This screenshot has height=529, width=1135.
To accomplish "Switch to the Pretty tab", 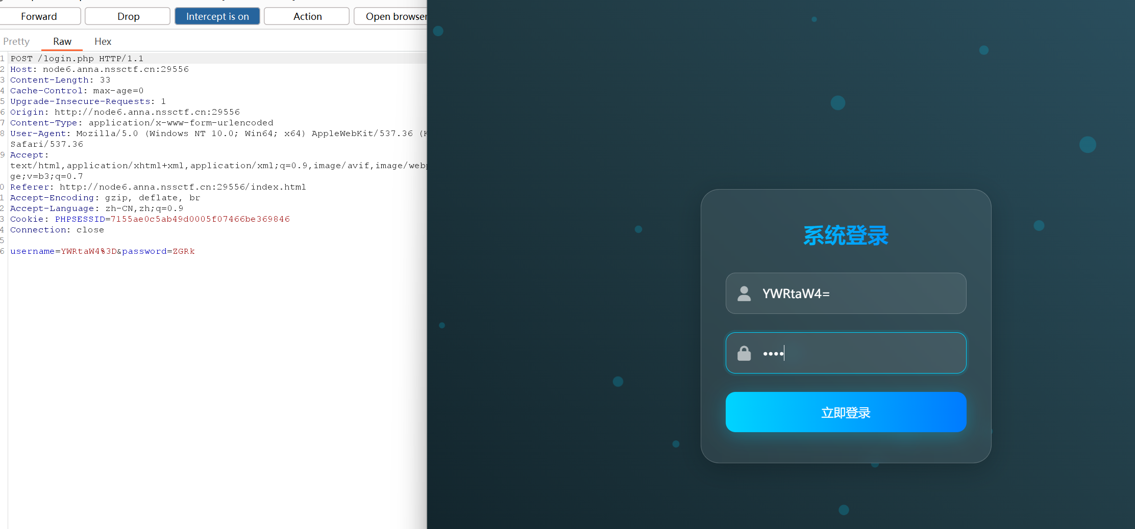I will coord(16,41).
